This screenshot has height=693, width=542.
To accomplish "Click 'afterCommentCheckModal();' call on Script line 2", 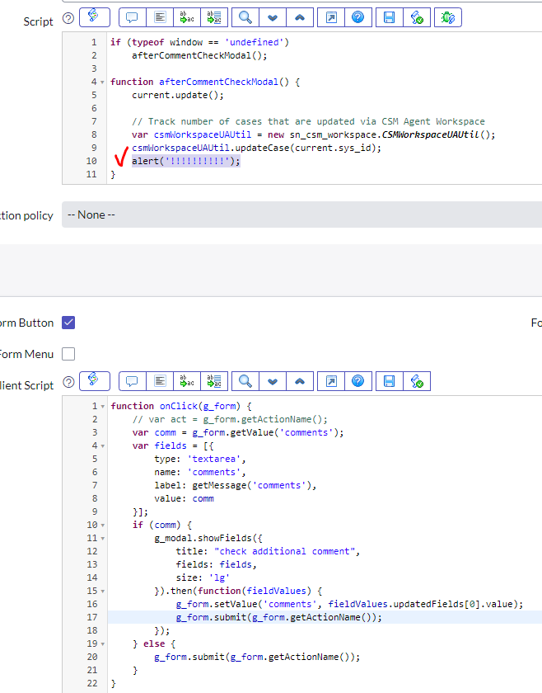I will pos(199,55).
